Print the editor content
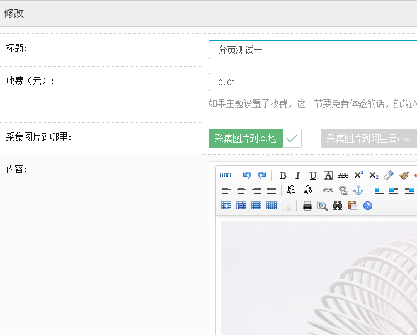This screenshot has width=417, height=335. (307, 206)
